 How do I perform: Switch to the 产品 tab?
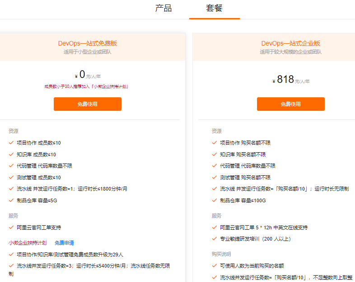(163, 8)
